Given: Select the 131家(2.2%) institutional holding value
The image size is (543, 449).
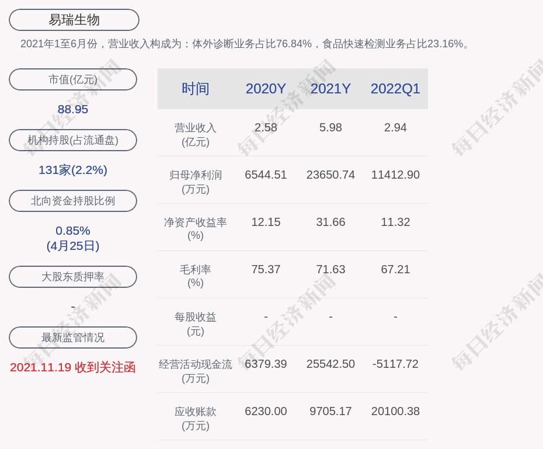Looking at the screenshot, I should (73, 170).
